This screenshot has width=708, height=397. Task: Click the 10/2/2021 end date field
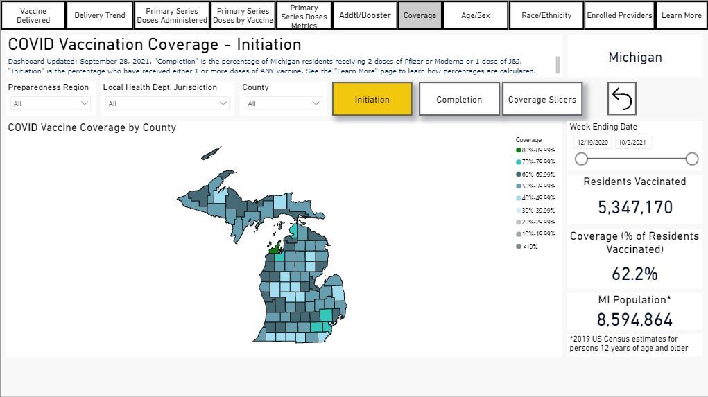[x=632, y=143]
